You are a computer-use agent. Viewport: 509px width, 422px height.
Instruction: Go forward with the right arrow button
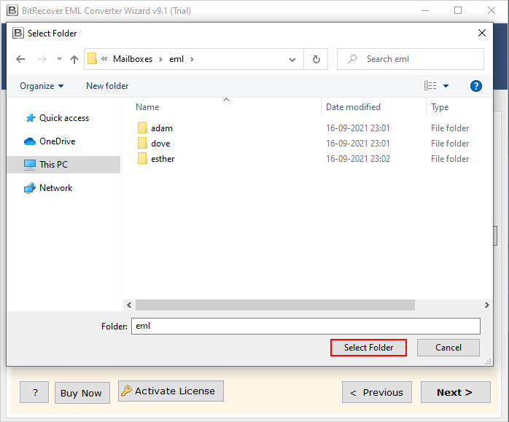point(42,59)
